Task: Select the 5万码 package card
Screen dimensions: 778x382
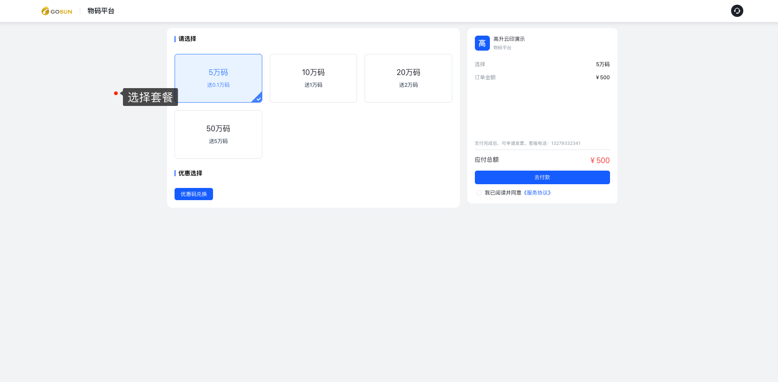Action: click(x=218, y=78)
